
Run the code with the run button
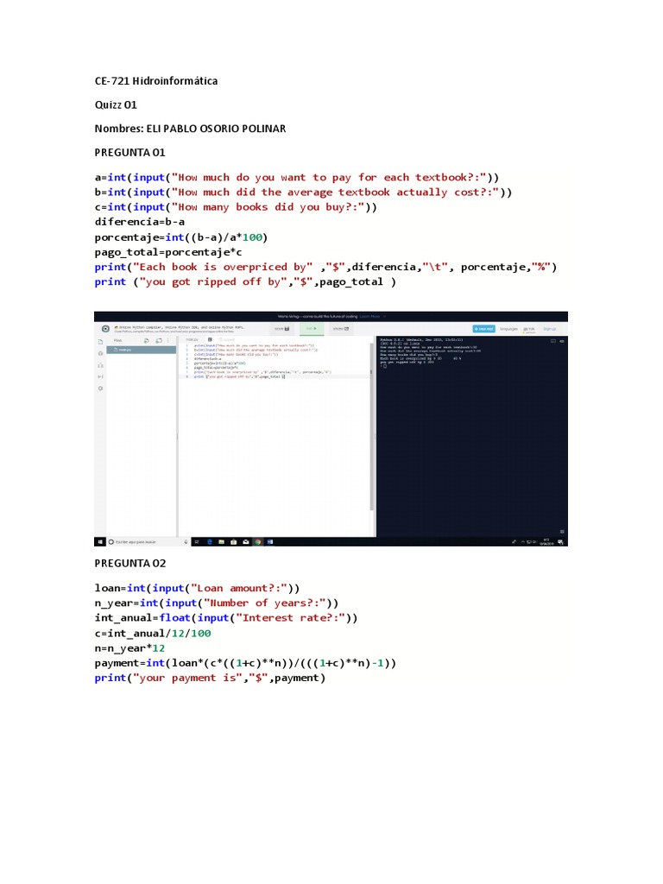(311, 329)
